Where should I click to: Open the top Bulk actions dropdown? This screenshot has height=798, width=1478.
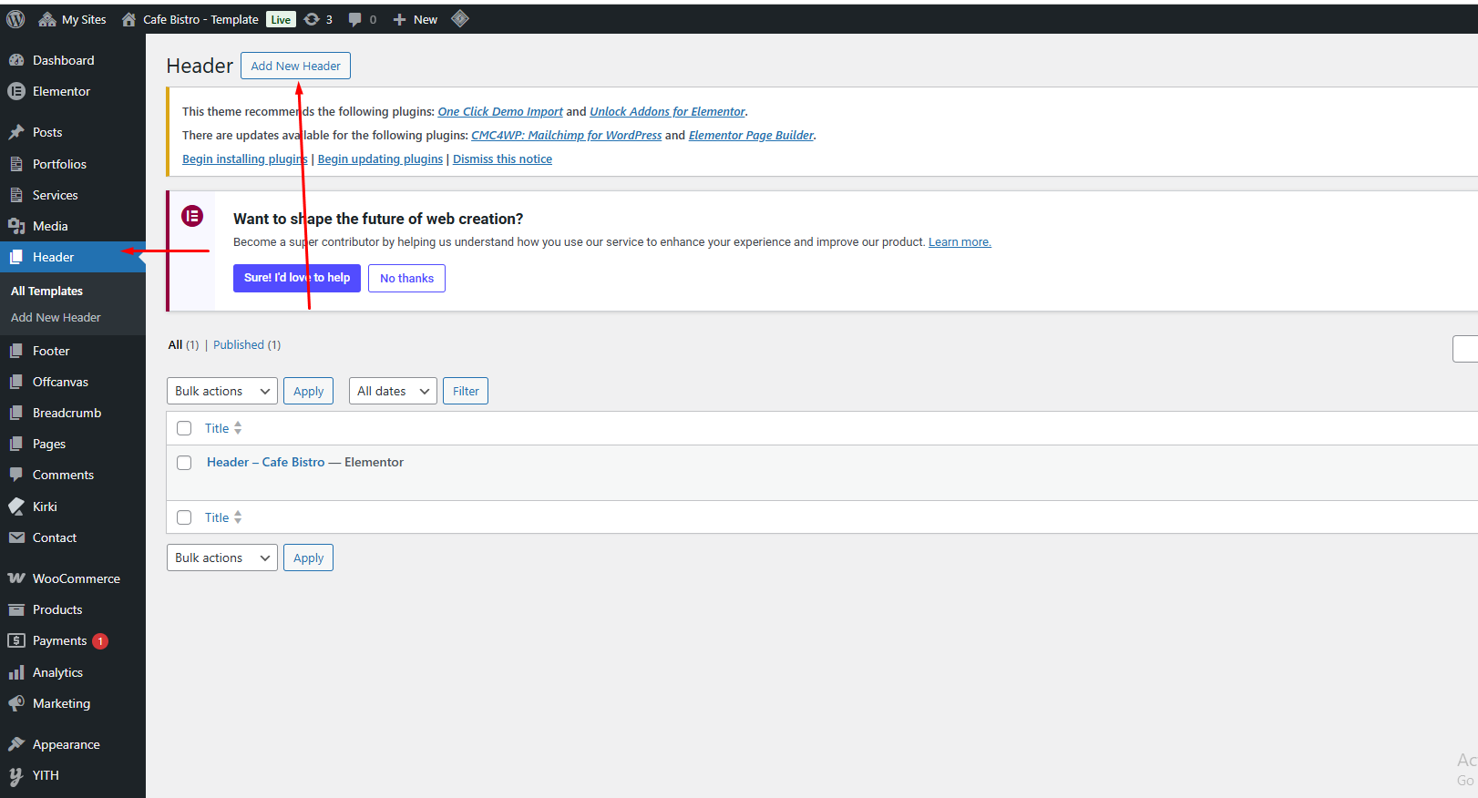pos(222,391)
